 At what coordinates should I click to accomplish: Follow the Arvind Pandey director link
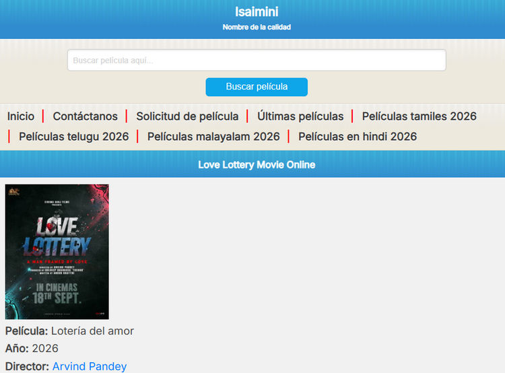(x=90, y=366)
